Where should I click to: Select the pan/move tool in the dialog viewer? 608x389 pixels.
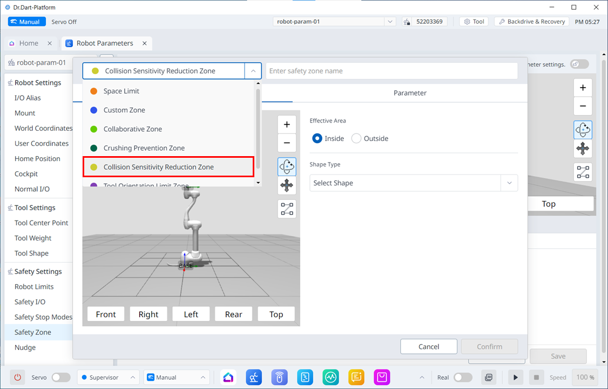(287, 185)
